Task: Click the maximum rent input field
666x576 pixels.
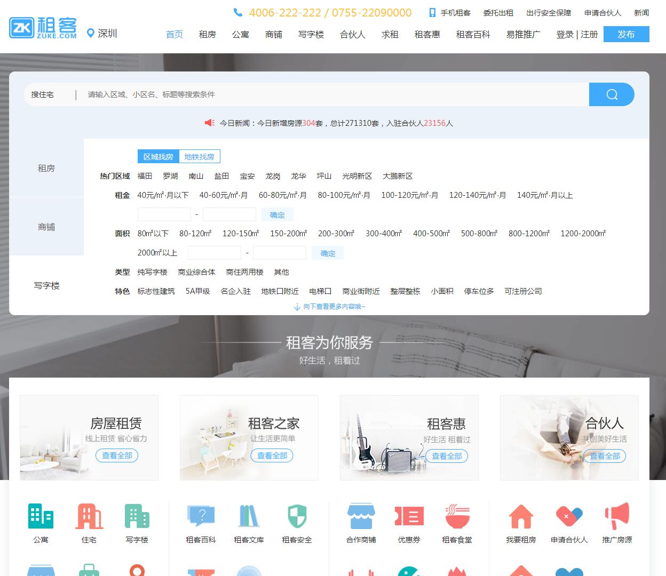Action: point(229,214)
